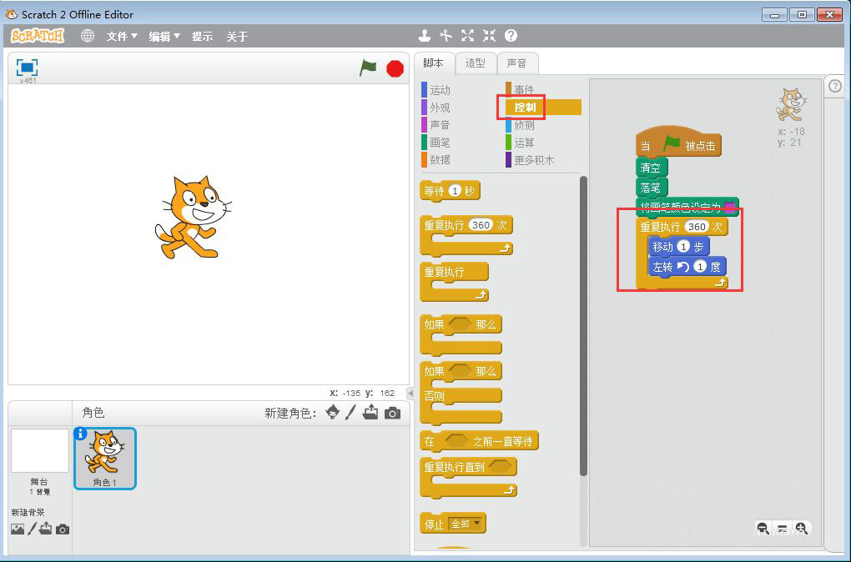The image size is (851, 562).
Task: Open the 提示 menu
Action: 202,37
